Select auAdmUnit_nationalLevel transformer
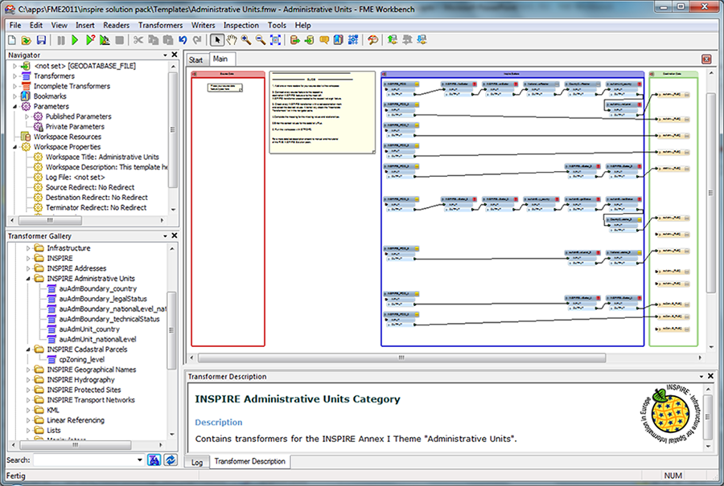Screen dimensions: 724x486 click(97, 339)
